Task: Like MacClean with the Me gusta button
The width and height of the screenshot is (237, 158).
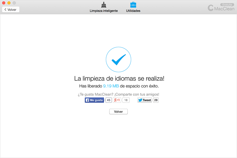Action: pyautogui.click(x=94, y=100)
